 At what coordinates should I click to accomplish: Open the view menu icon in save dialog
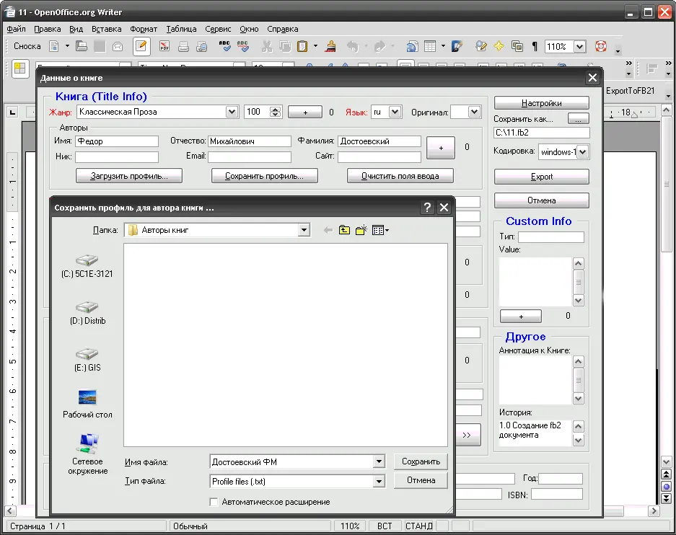(380, 230)
